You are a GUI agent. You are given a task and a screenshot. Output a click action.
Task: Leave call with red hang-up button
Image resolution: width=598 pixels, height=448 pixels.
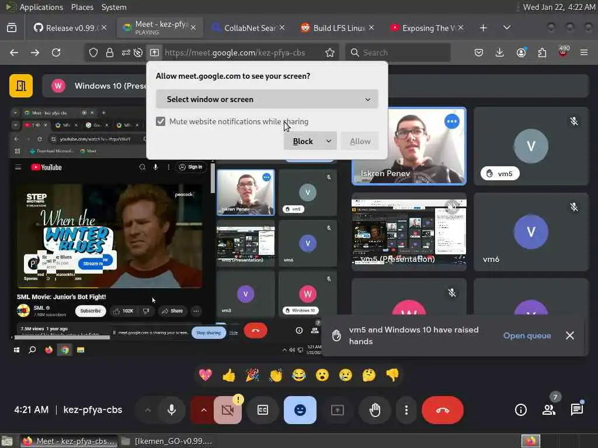[443, 410]
